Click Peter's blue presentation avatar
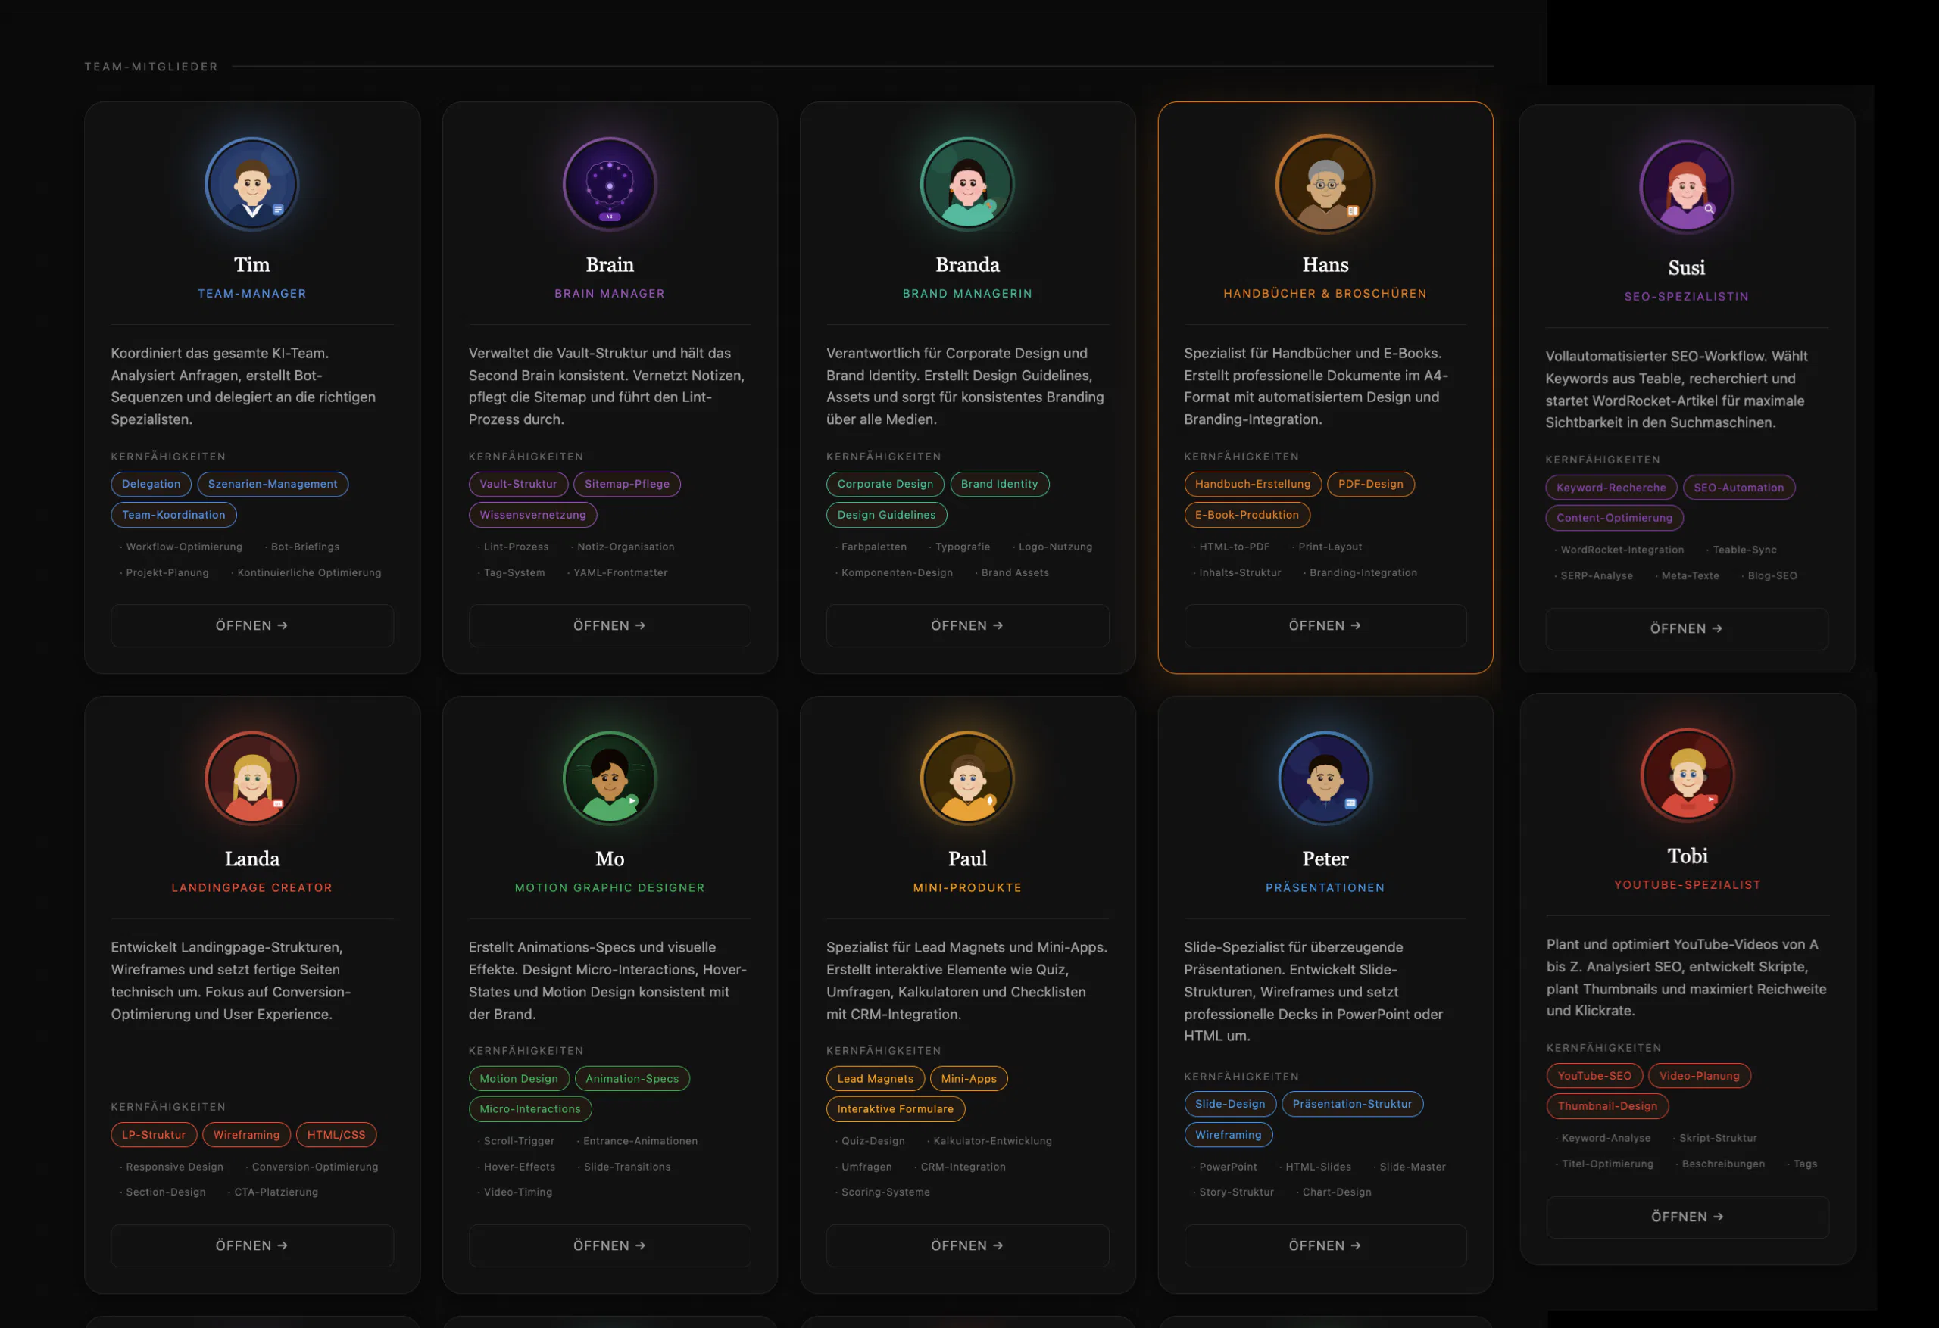The image size is (1939, 1328). click(x=1325, y=778)
